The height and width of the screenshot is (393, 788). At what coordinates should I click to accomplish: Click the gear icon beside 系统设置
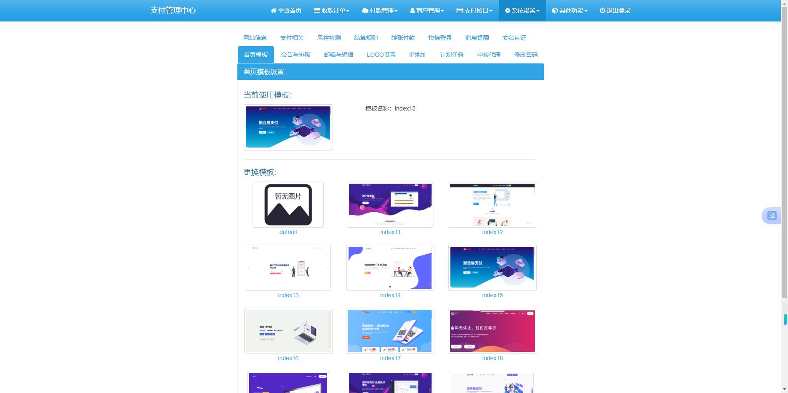coord(508,11)
